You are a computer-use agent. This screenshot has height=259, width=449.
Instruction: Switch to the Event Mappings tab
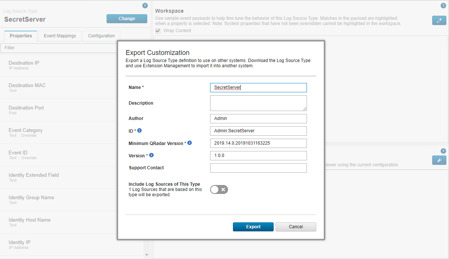(x=60, y=36)
